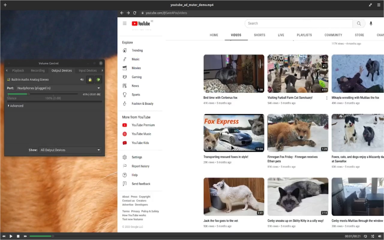Open Report history in sidebar
Screen dimensions: 384x240
tap(140, 166)
